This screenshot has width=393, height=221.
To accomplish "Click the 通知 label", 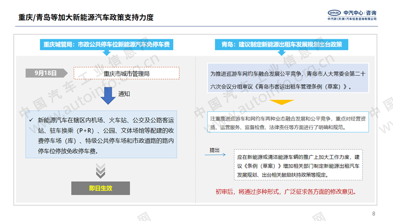I will 124,94.
